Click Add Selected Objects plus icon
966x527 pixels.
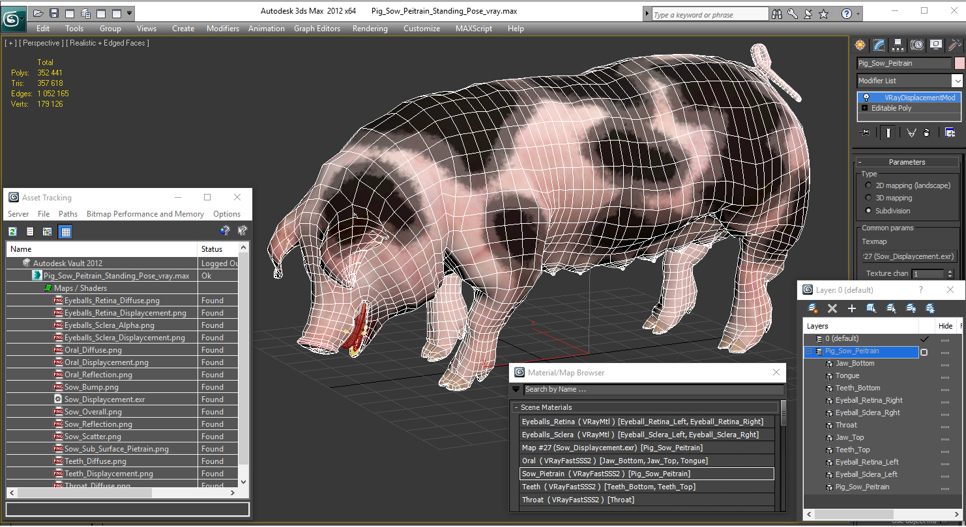(851, 308)
